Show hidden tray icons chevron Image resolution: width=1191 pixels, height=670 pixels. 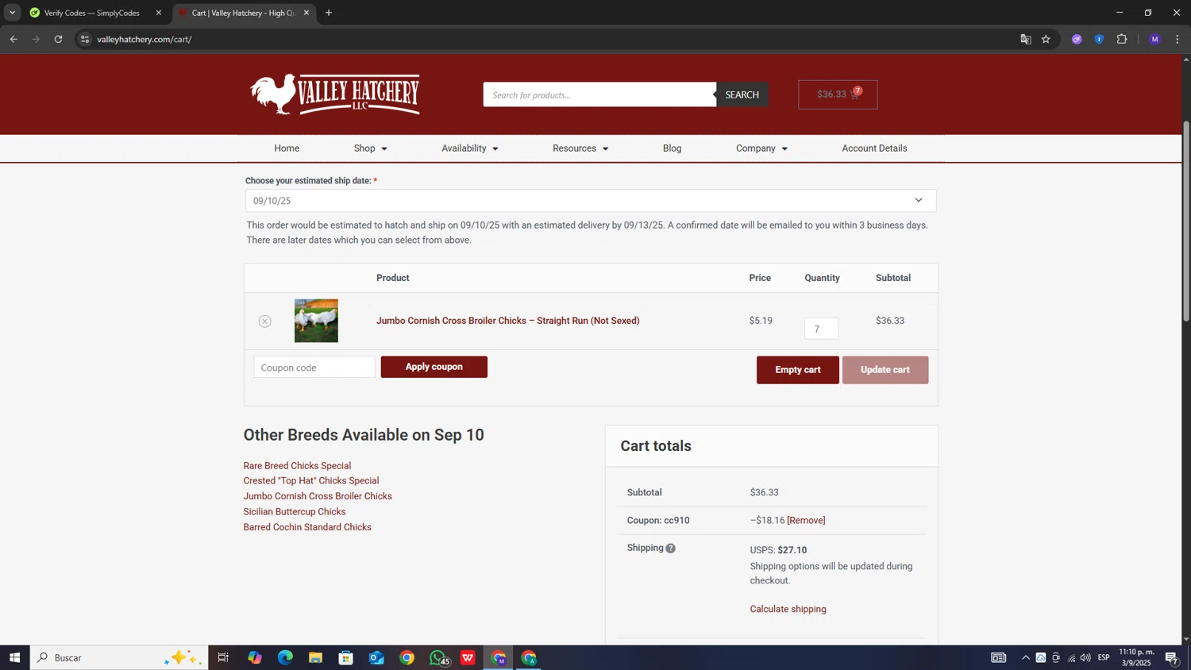(x=1026, y=657)
